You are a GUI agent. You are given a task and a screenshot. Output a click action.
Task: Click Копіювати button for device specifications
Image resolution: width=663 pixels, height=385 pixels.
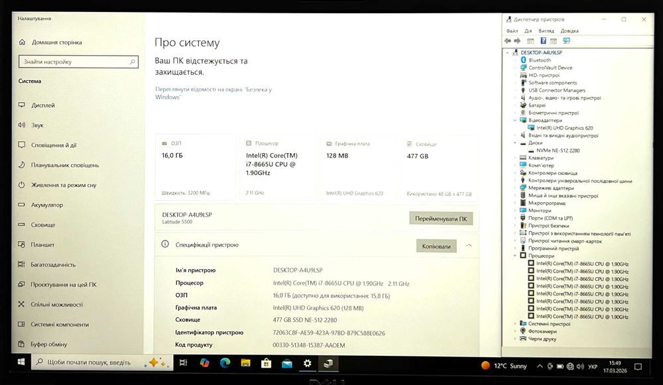[436, 246]
